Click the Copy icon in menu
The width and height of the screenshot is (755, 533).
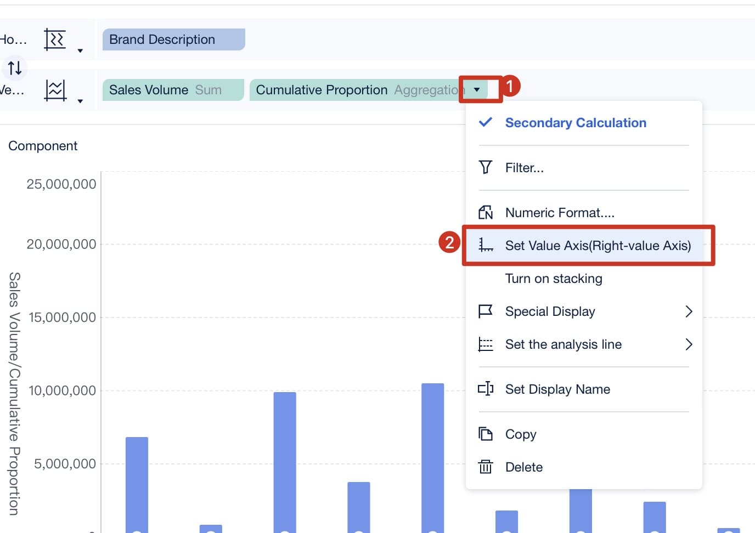(x=486, y=434)
